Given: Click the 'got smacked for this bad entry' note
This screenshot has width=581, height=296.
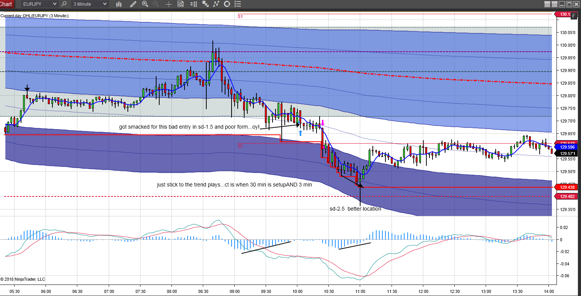Looking at the screenshot, I should (189, 127).
